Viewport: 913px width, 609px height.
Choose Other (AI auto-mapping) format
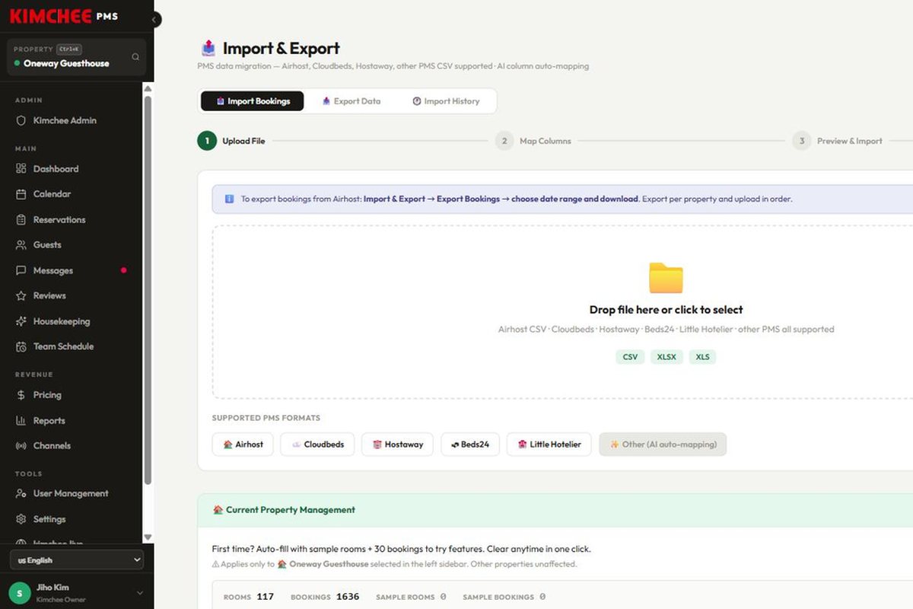coord(663,445)
